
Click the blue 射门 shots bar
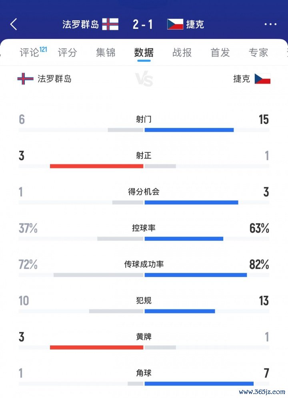coord(189,130)
